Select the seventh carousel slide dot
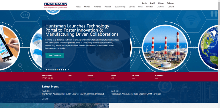Viewport: 220px width, 108px height. (x=61, y=70)
